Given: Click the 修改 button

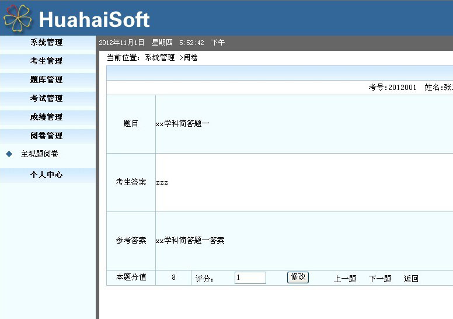Looking at the screenshot, I should click(x=298, y=277).
